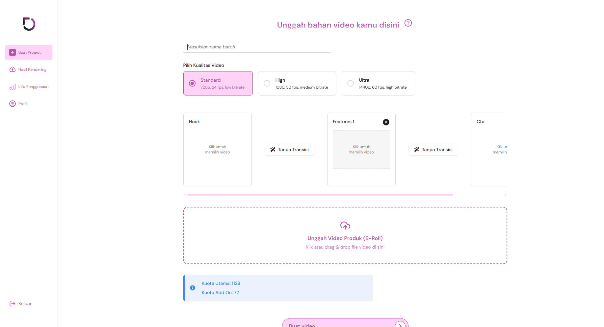The width and height of the screenshot is (604, 327).
Task: Select High 1080 video quality
Action: tap(297, 83)
